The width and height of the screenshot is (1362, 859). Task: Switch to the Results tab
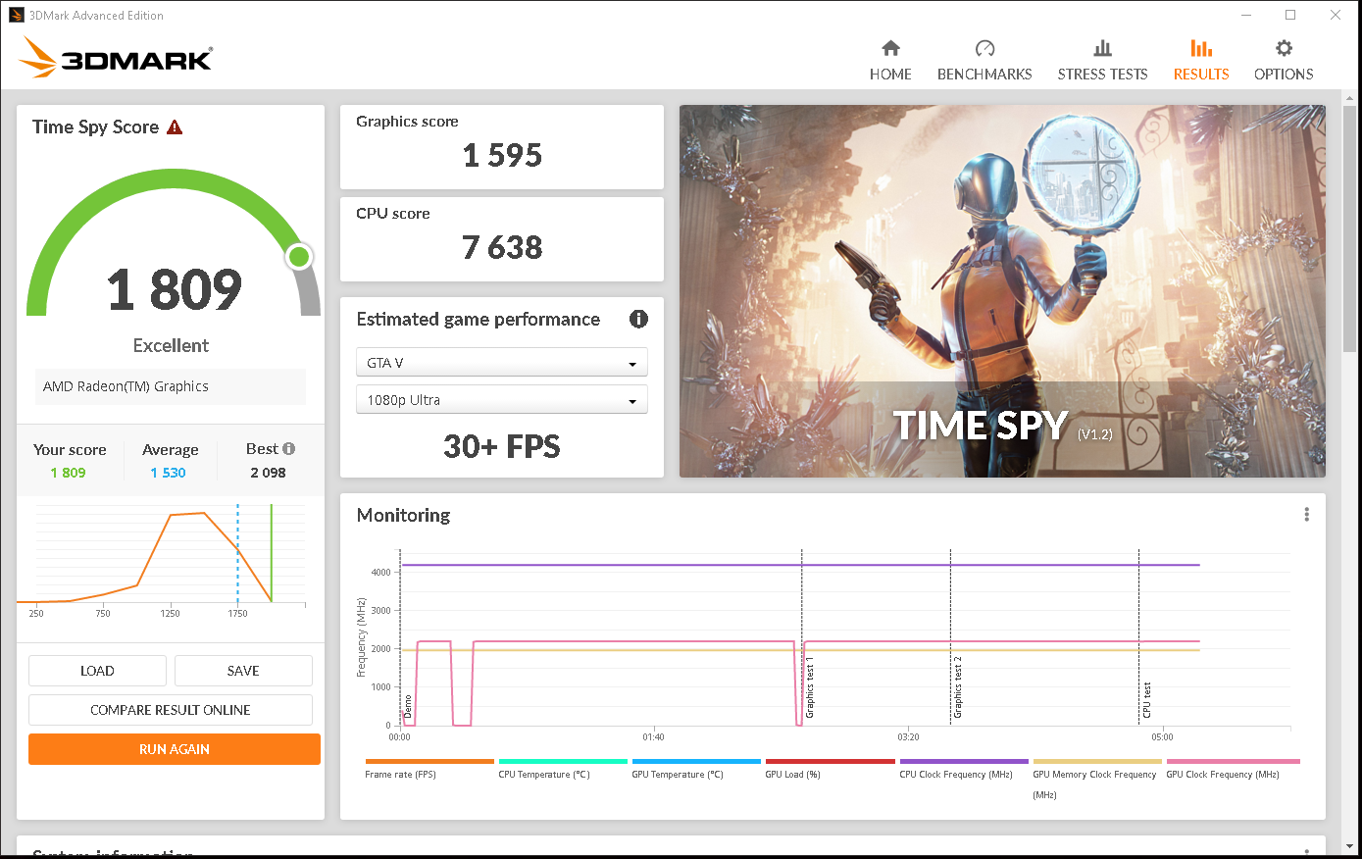pos(1201,60)
